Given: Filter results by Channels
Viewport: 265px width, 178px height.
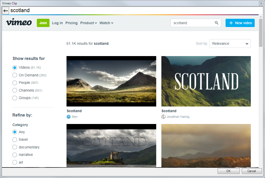Looking at the screenshot, I should [x=15, y=90].
